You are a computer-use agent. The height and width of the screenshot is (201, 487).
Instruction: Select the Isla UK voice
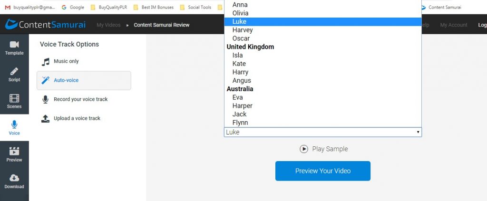click(x=323, y=55)
